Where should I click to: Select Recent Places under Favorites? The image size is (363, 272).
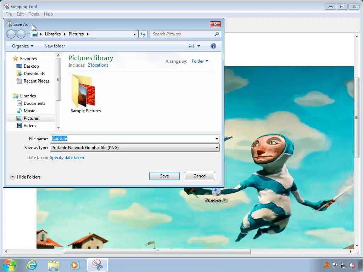point(37,81)
